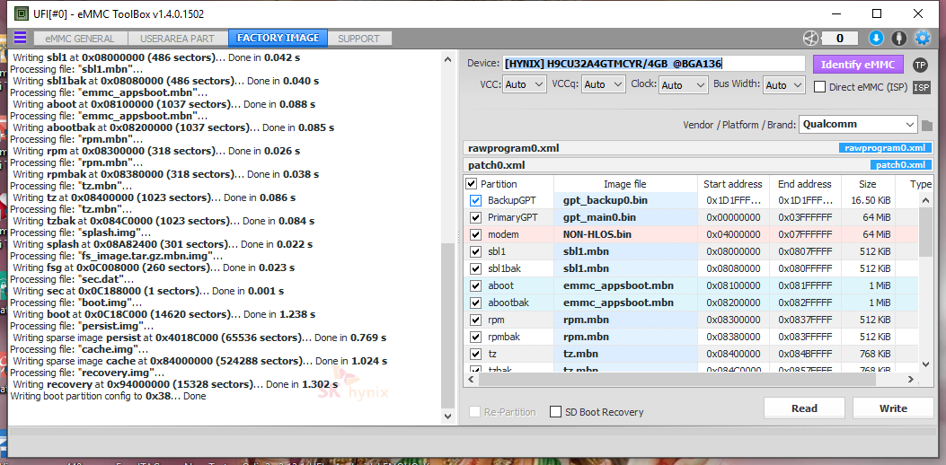Expand the Bus Width dropdown
The height and width of the screenshot is (465, 946).
point(783,85)
